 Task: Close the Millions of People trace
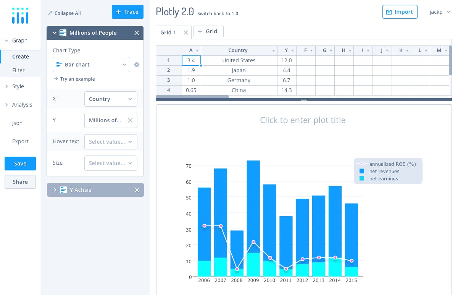pos(137,33)
